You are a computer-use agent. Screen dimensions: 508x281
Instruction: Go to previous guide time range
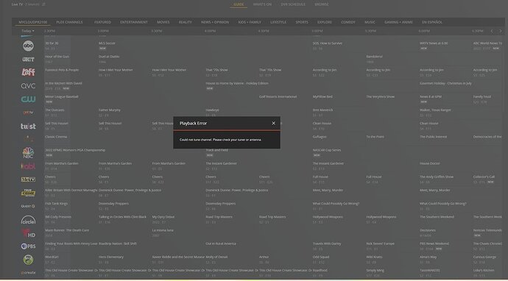tap(492, 31)
